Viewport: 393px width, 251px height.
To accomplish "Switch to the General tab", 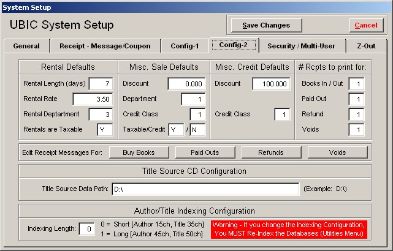I will point(26,46).
